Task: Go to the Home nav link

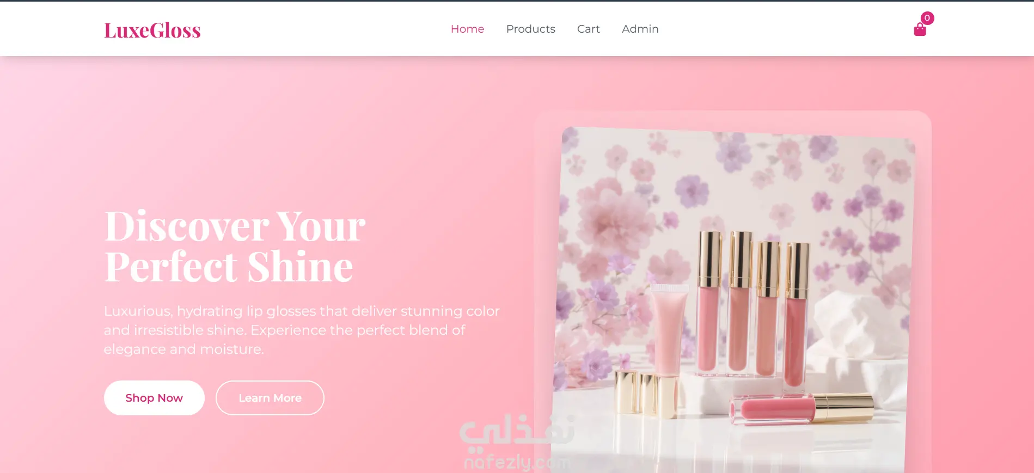Action: [467, 29]
